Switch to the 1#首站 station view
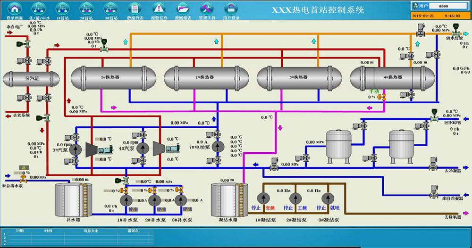The width and height of the screenshot is (472, 248). [x=63, y=8]
